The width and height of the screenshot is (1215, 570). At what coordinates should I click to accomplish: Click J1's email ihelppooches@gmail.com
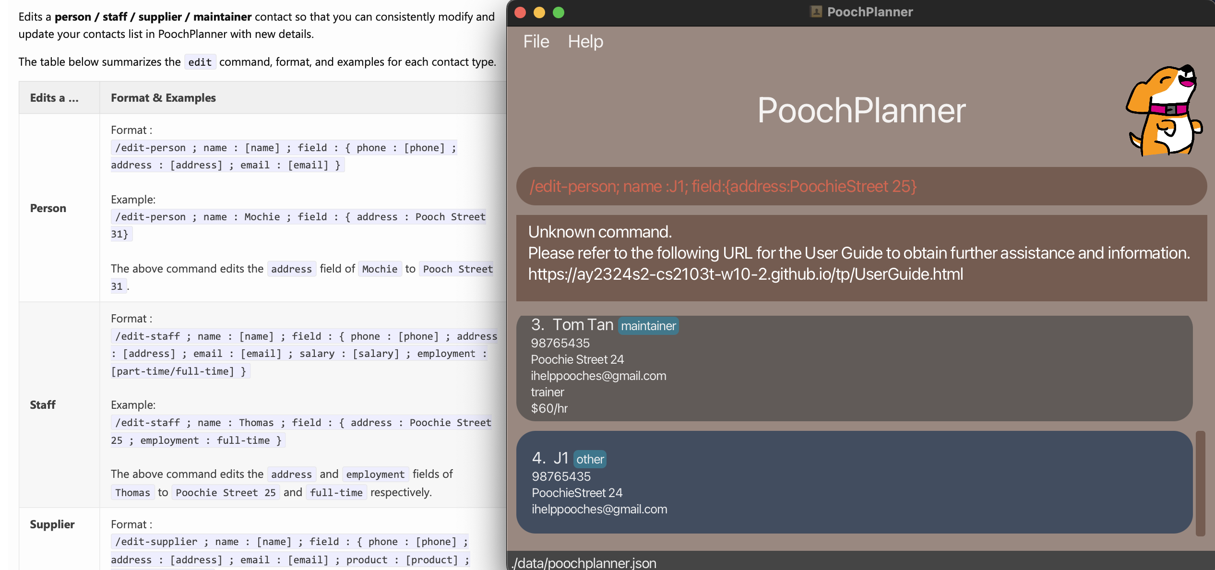point(599,509)
